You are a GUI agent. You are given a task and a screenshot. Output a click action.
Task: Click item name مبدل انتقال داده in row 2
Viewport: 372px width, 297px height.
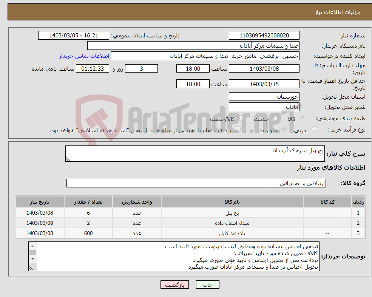pos(232,223)
